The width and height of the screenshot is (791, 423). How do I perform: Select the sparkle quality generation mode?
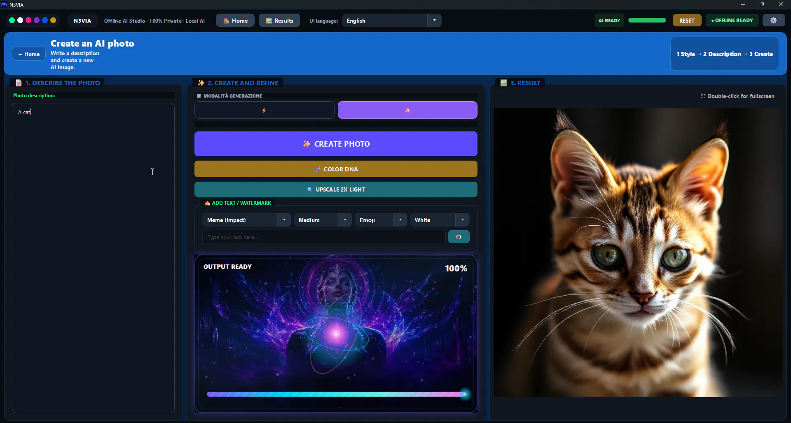coord(407,110)
